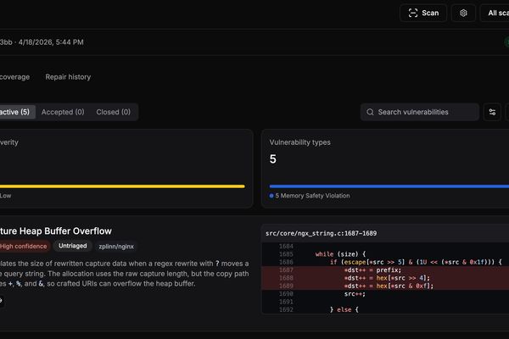The height and width of the screenshot is (339, 509).
Task: Open file path src/core/ngx_string.c:1687-1689
Action: [321, 233]
